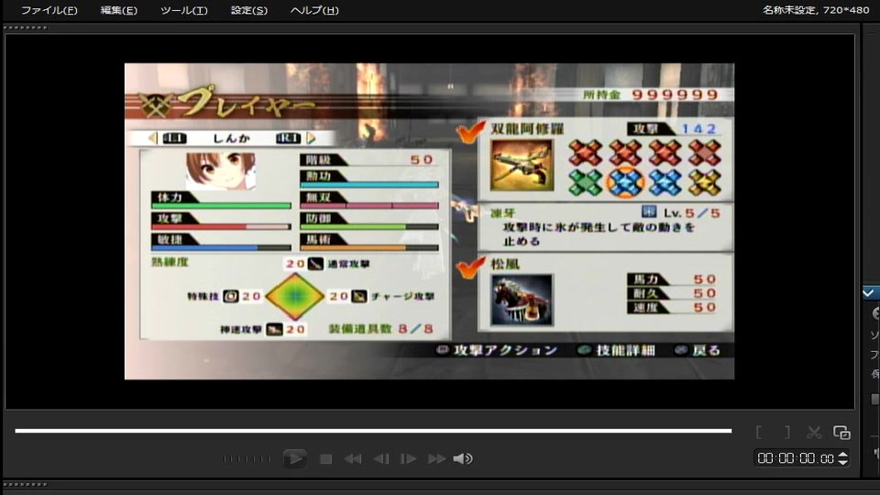Screen dimensions: 880x495
Task: Click the 体力 stat bar in the preview
Action: [221, 205]
